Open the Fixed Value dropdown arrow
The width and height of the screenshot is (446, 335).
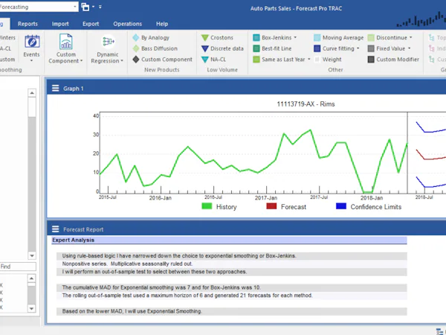(x=409, y=48)
